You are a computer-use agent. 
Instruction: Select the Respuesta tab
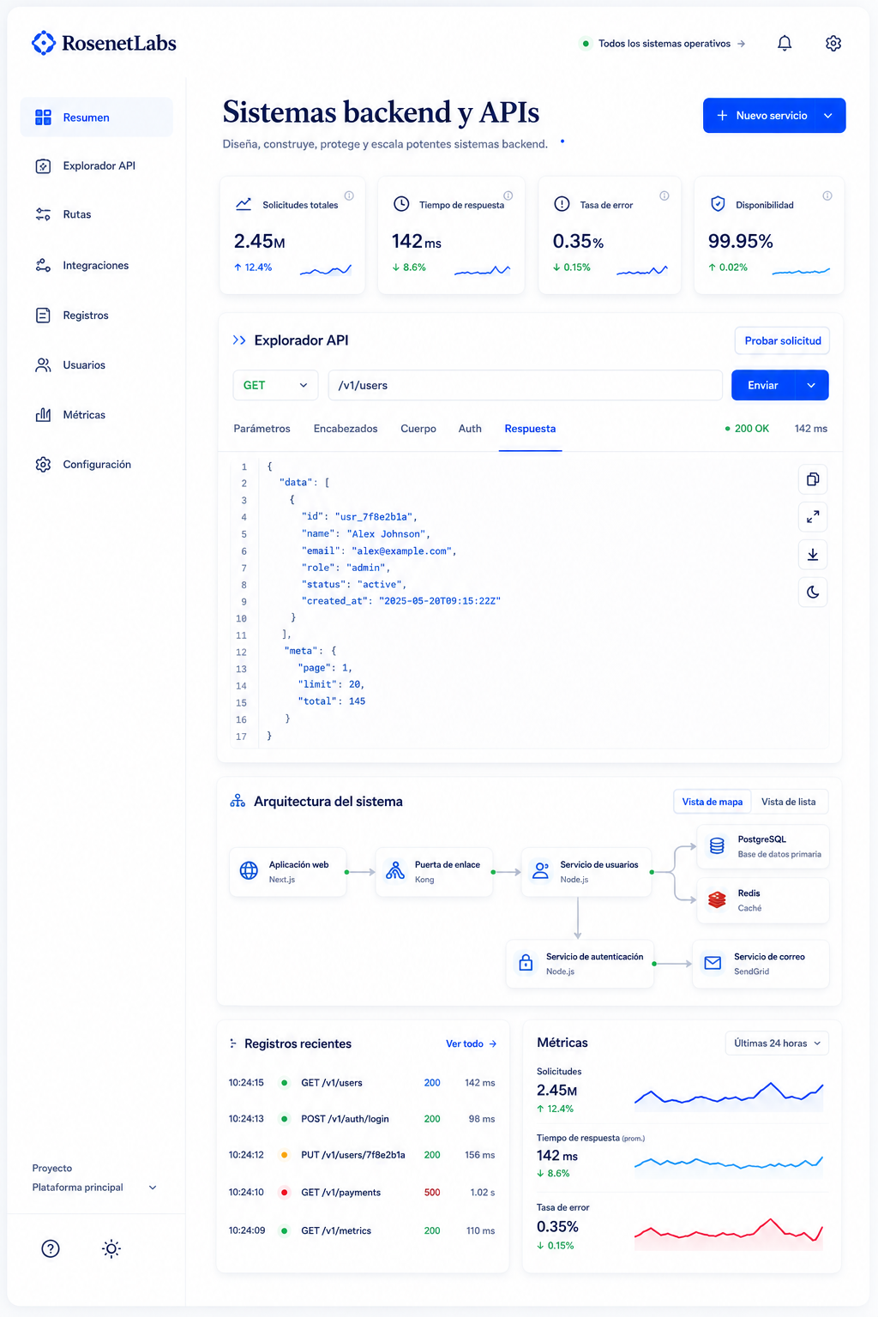(x=530, y=429)
